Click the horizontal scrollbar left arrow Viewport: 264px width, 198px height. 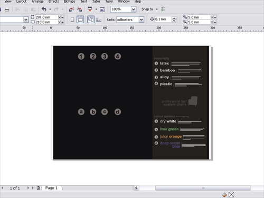[x=136, y=188]
